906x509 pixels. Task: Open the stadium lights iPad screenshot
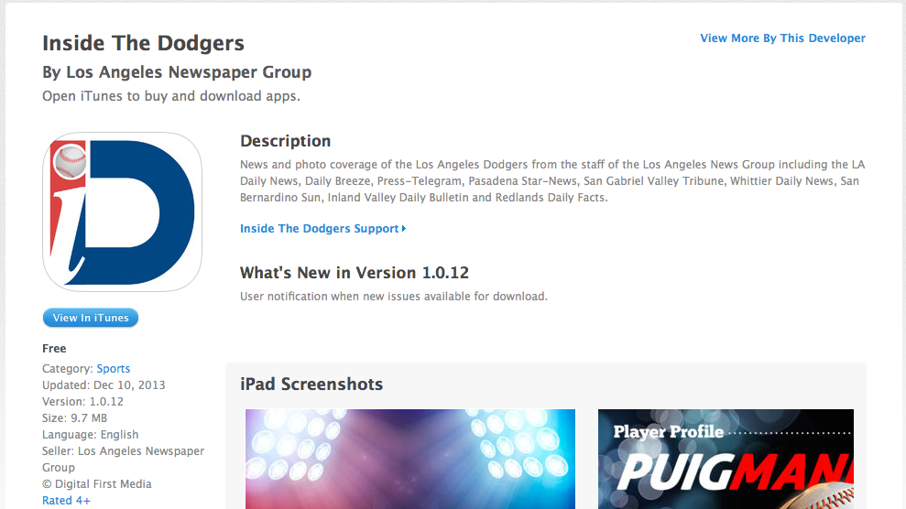click(x=410, y=459)
